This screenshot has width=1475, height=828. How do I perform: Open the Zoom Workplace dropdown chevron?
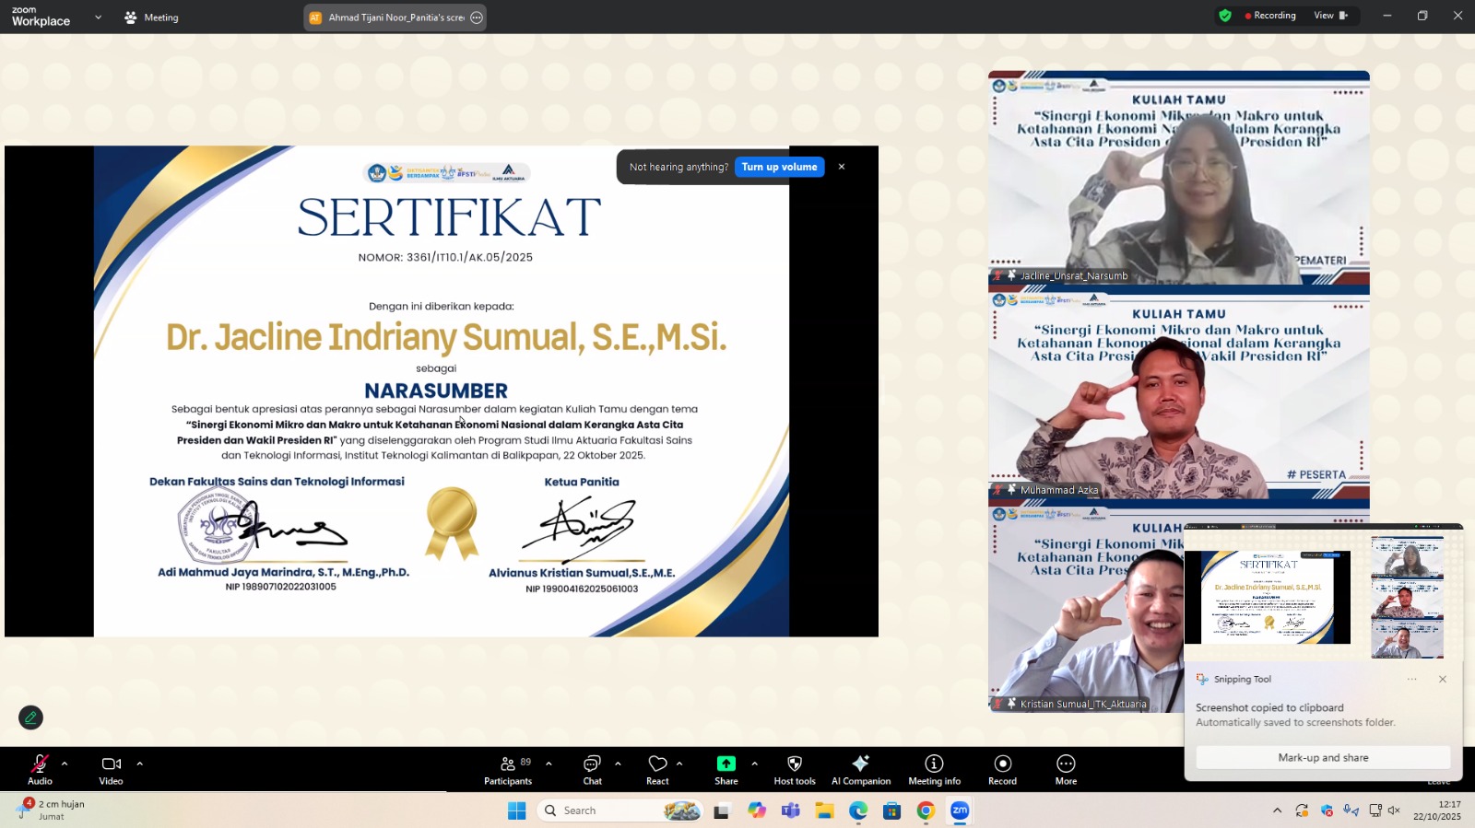coord(98,17)
